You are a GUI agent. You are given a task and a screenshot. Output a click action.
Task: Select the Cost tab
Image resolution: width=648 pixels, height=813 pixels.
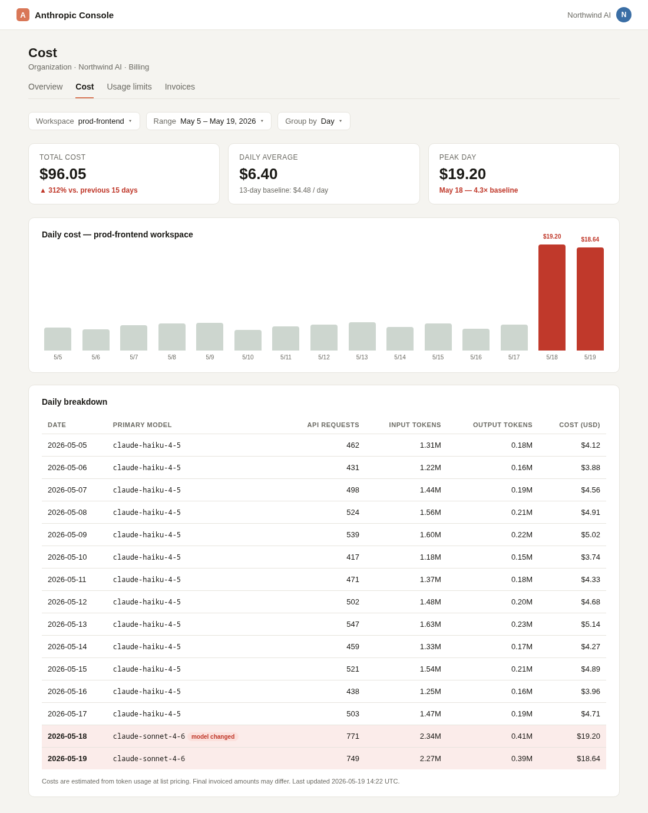[x=84, y=87]
